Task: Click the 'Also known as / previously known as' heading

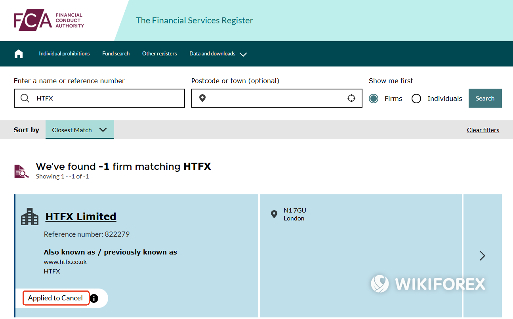Action: (x=110, y=252)
